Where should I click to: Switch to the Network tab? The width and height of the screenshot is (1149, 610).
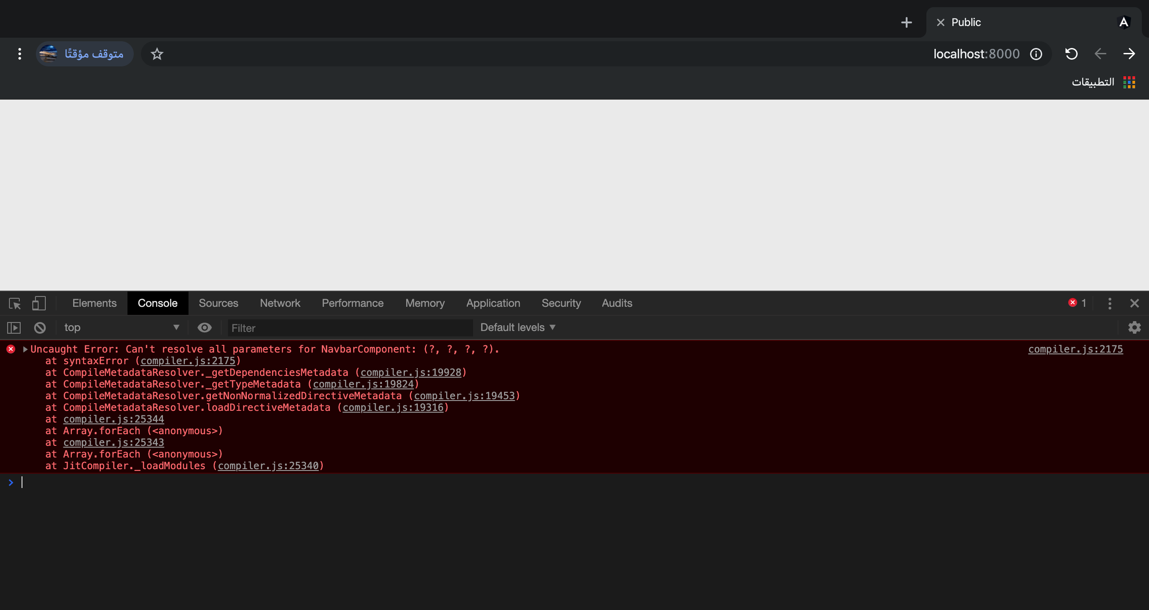(x=280, y=303)
